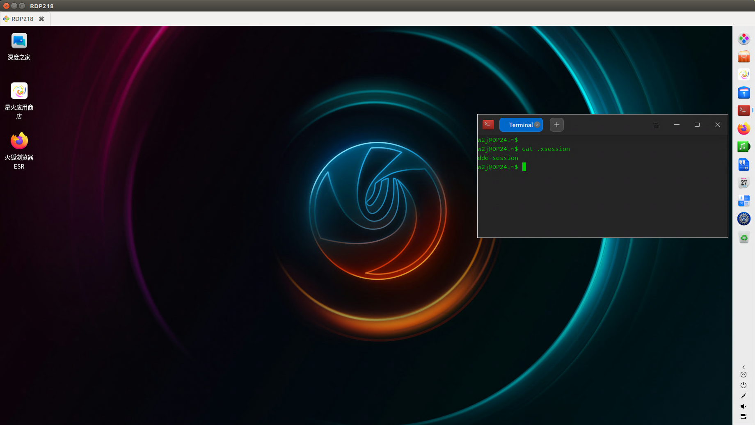Screen dimensions: 755x425
Task: Open the terminal window hamburger menu
Action: (656, 125)
